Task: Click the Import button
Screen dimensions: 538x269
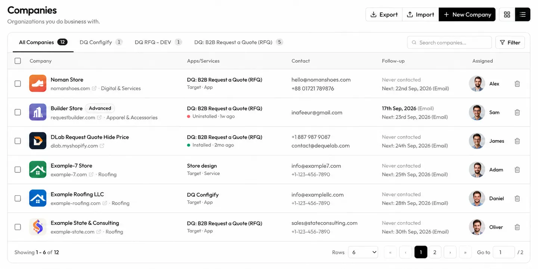Action: [421, 15]
